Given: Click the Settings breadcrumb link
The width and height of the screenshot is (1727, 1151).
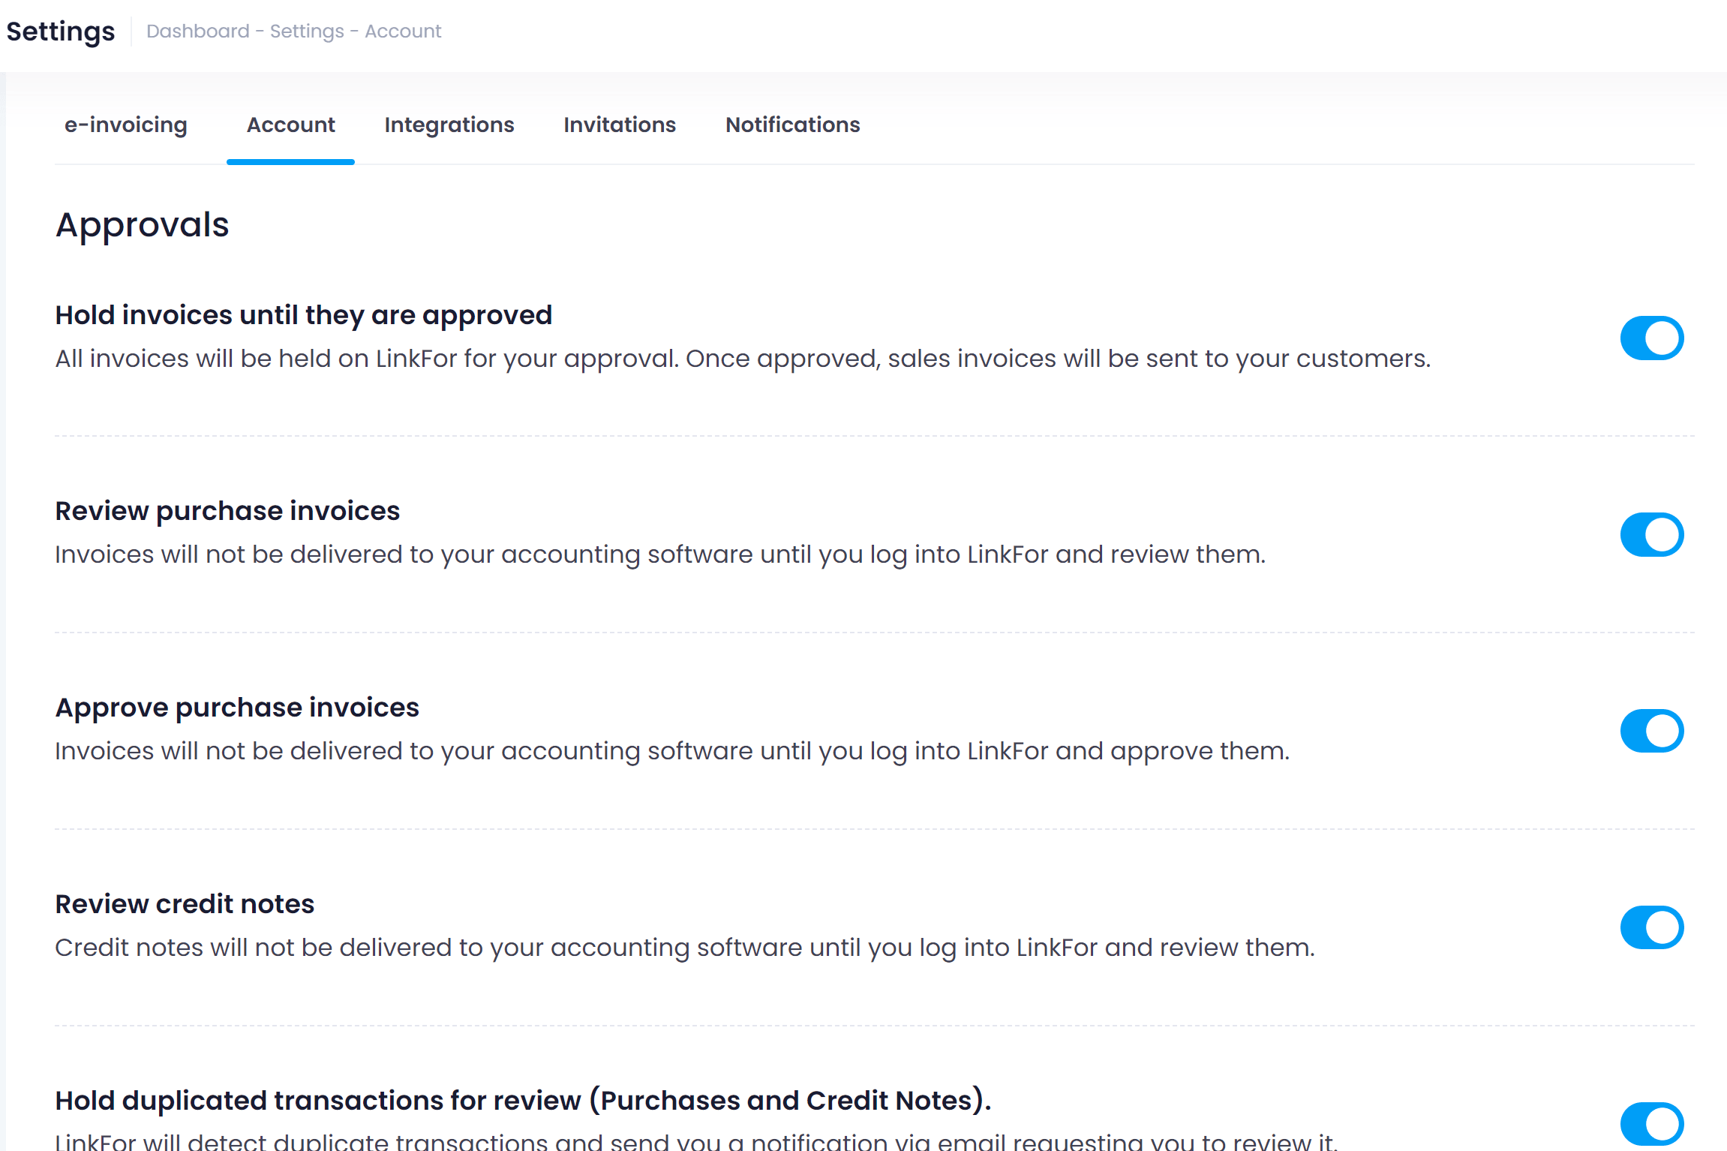Looking at the screenshot, I should tap(307, 32).
